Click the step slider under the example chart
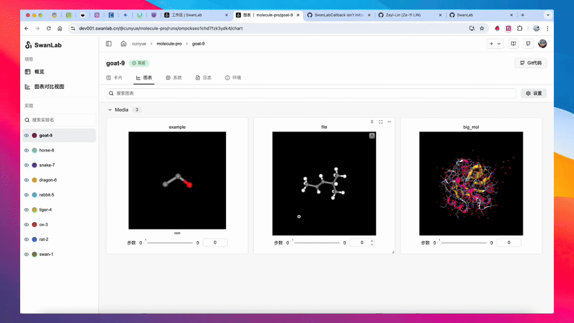Viewport: 574px width, 323px height. tap(169, 243)
